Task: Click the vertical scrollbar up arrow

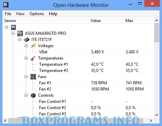Action: pos(156,20)
